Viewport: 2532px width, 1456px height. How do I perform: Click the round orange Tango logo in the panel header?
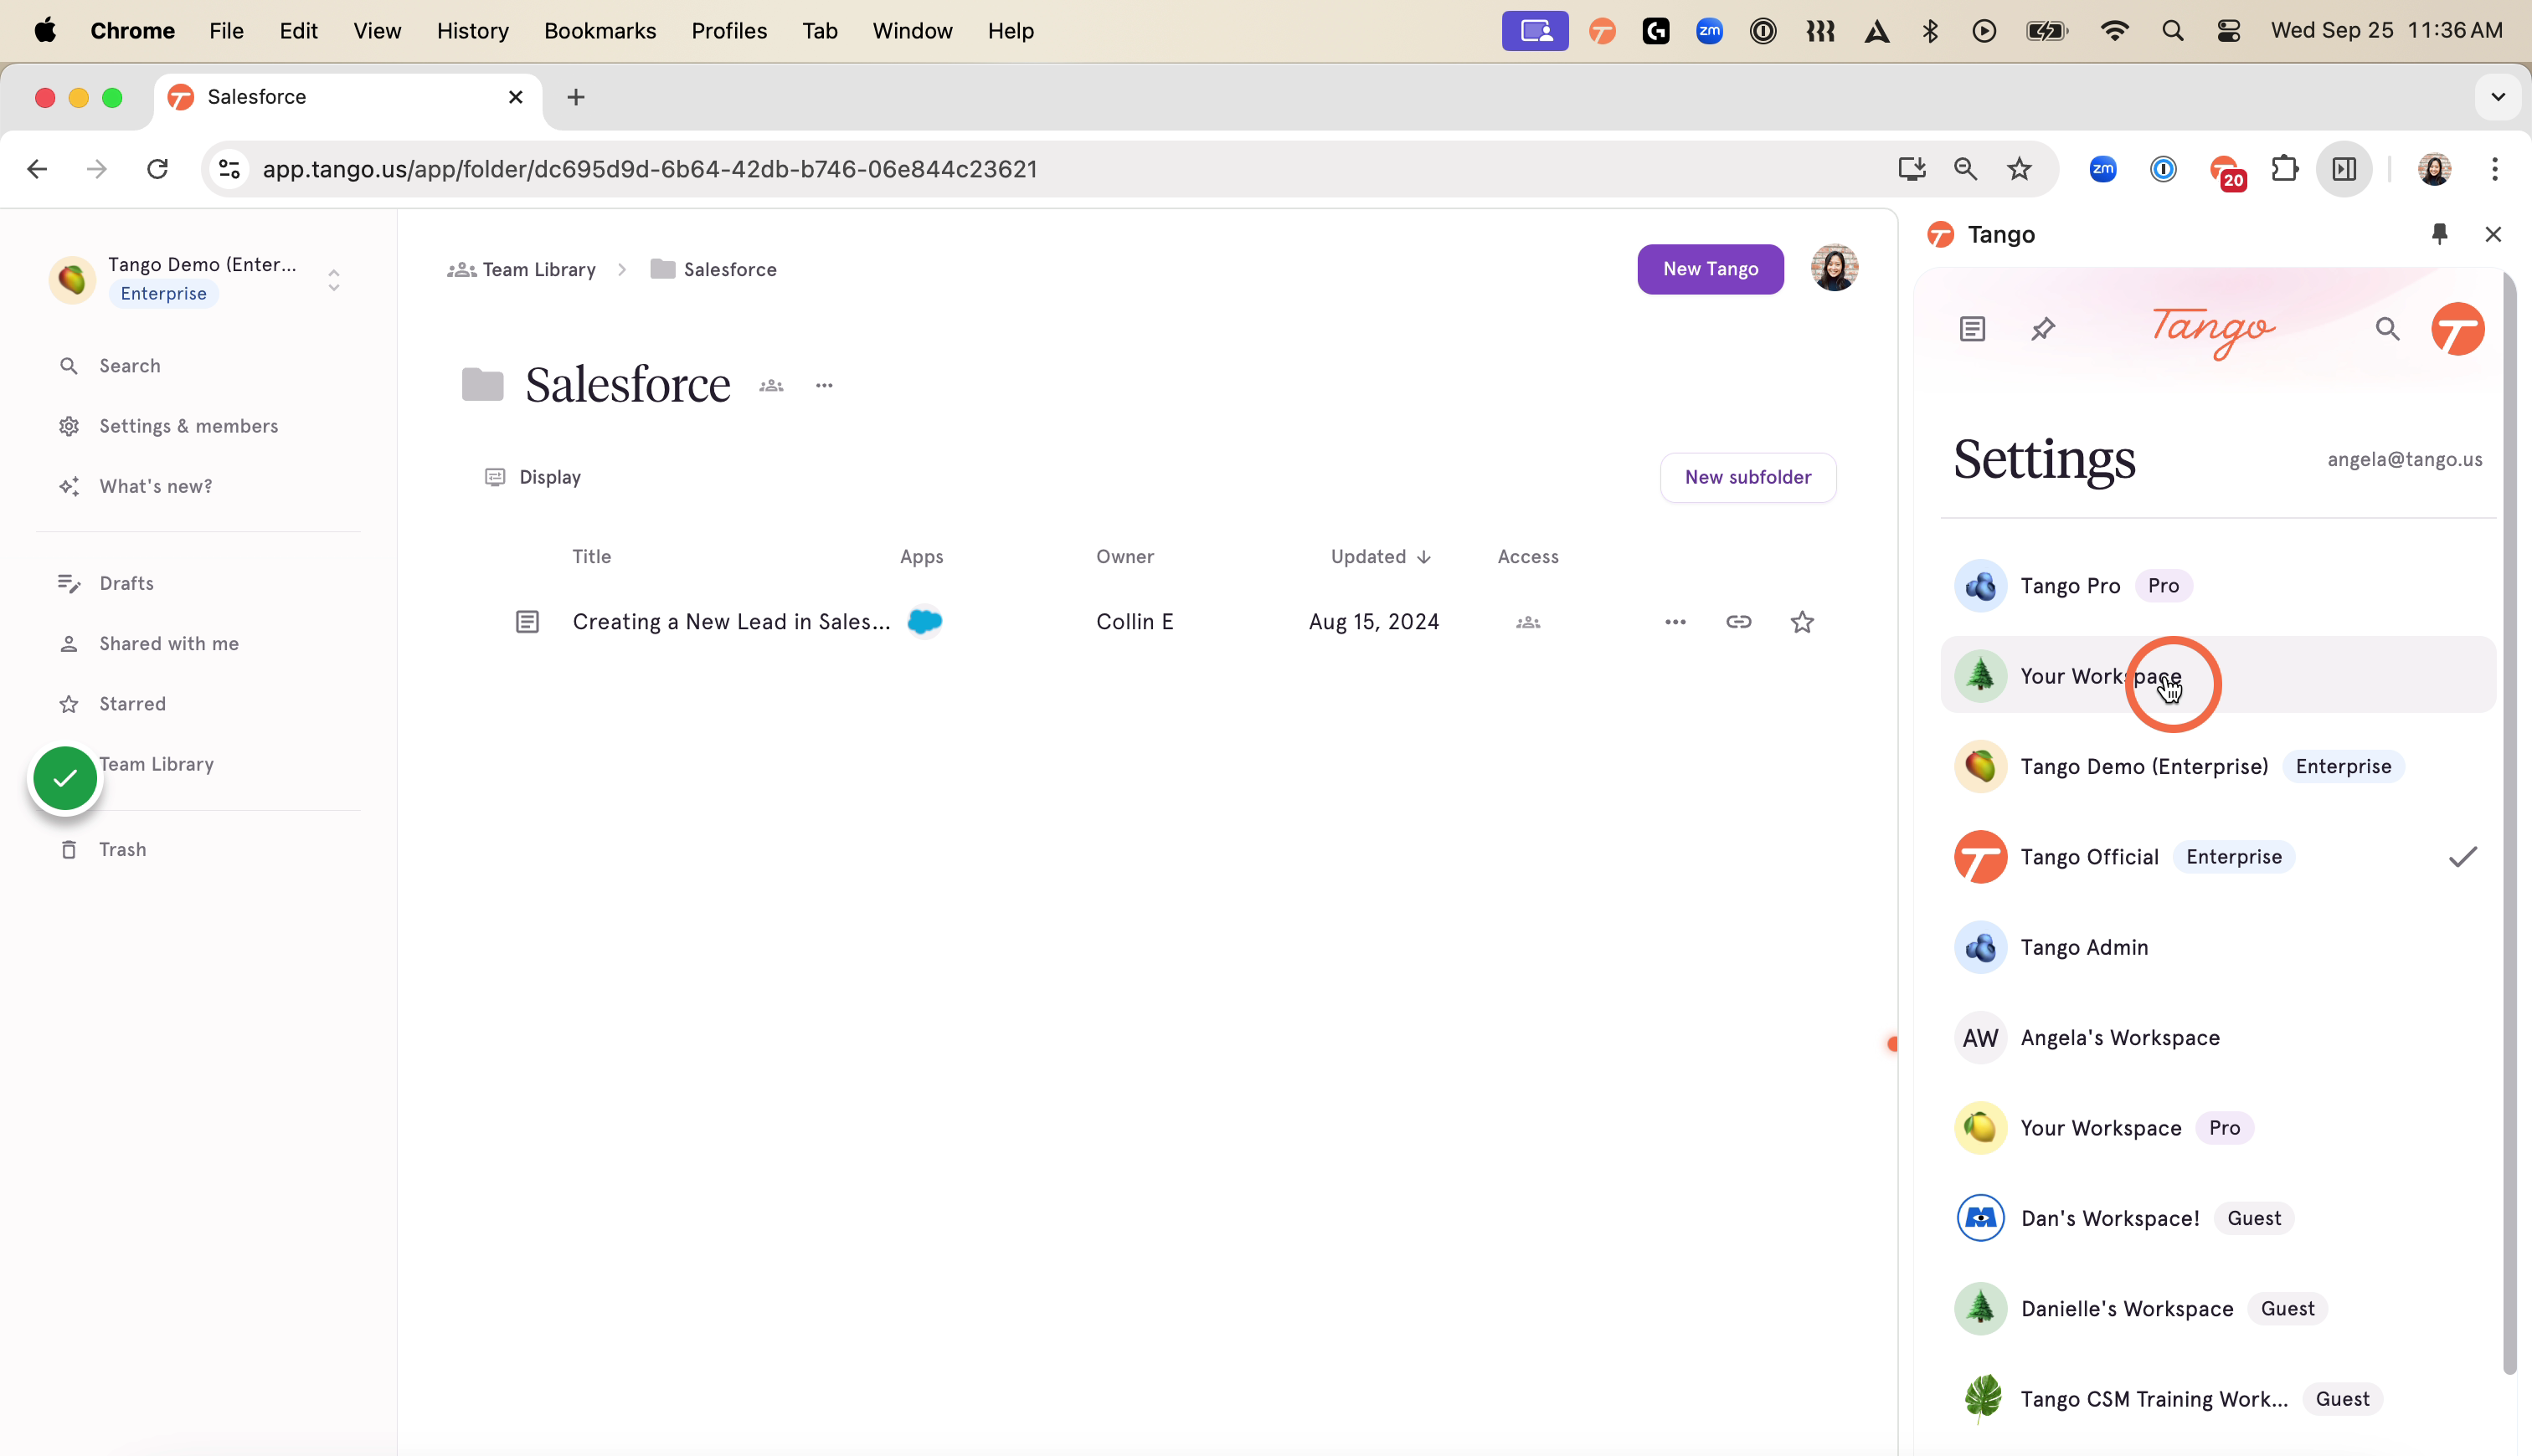[x=2458, y=329]
